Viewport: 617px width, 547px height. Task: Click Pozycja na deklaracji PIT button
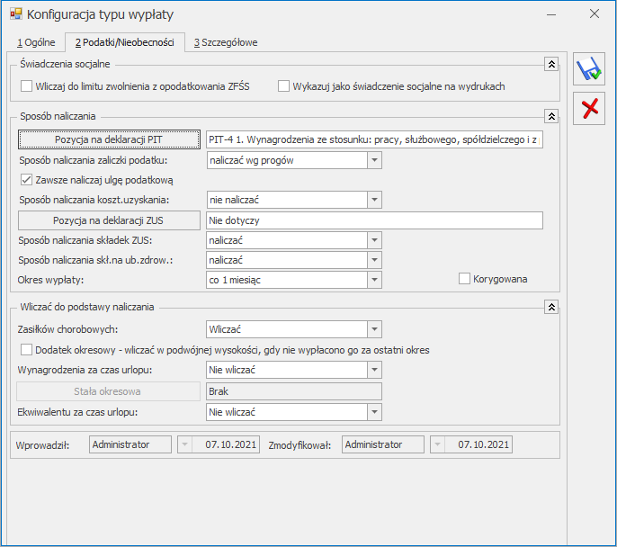(109, 139)
